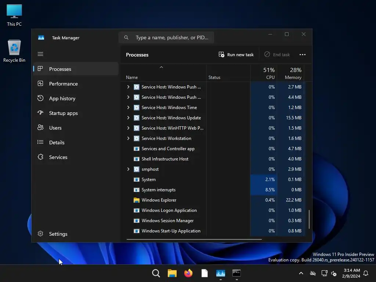Open Settings in Task Manager sidebar

(76, 234)
